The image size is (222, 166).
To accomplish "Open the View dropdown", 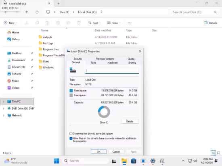I will pos(114,23).
